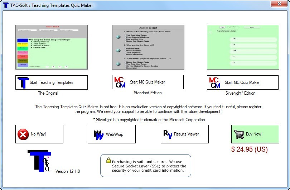This screenshot has width=290, height=190.
Task: Click the red X icon beside No Way!
Action: point(23,134)
